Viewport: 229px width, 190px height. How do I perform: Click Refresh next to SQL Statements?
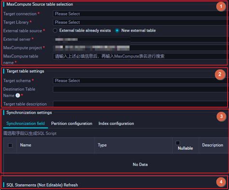[71, 185]
